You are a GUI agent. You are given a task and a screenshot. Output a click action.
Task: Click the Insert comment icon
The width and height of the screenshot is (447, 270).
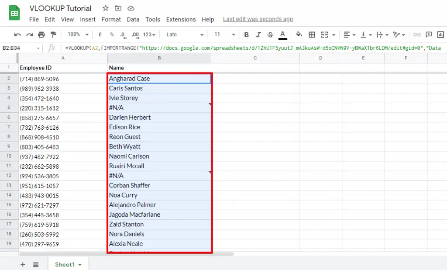click(x=429, y=34)
